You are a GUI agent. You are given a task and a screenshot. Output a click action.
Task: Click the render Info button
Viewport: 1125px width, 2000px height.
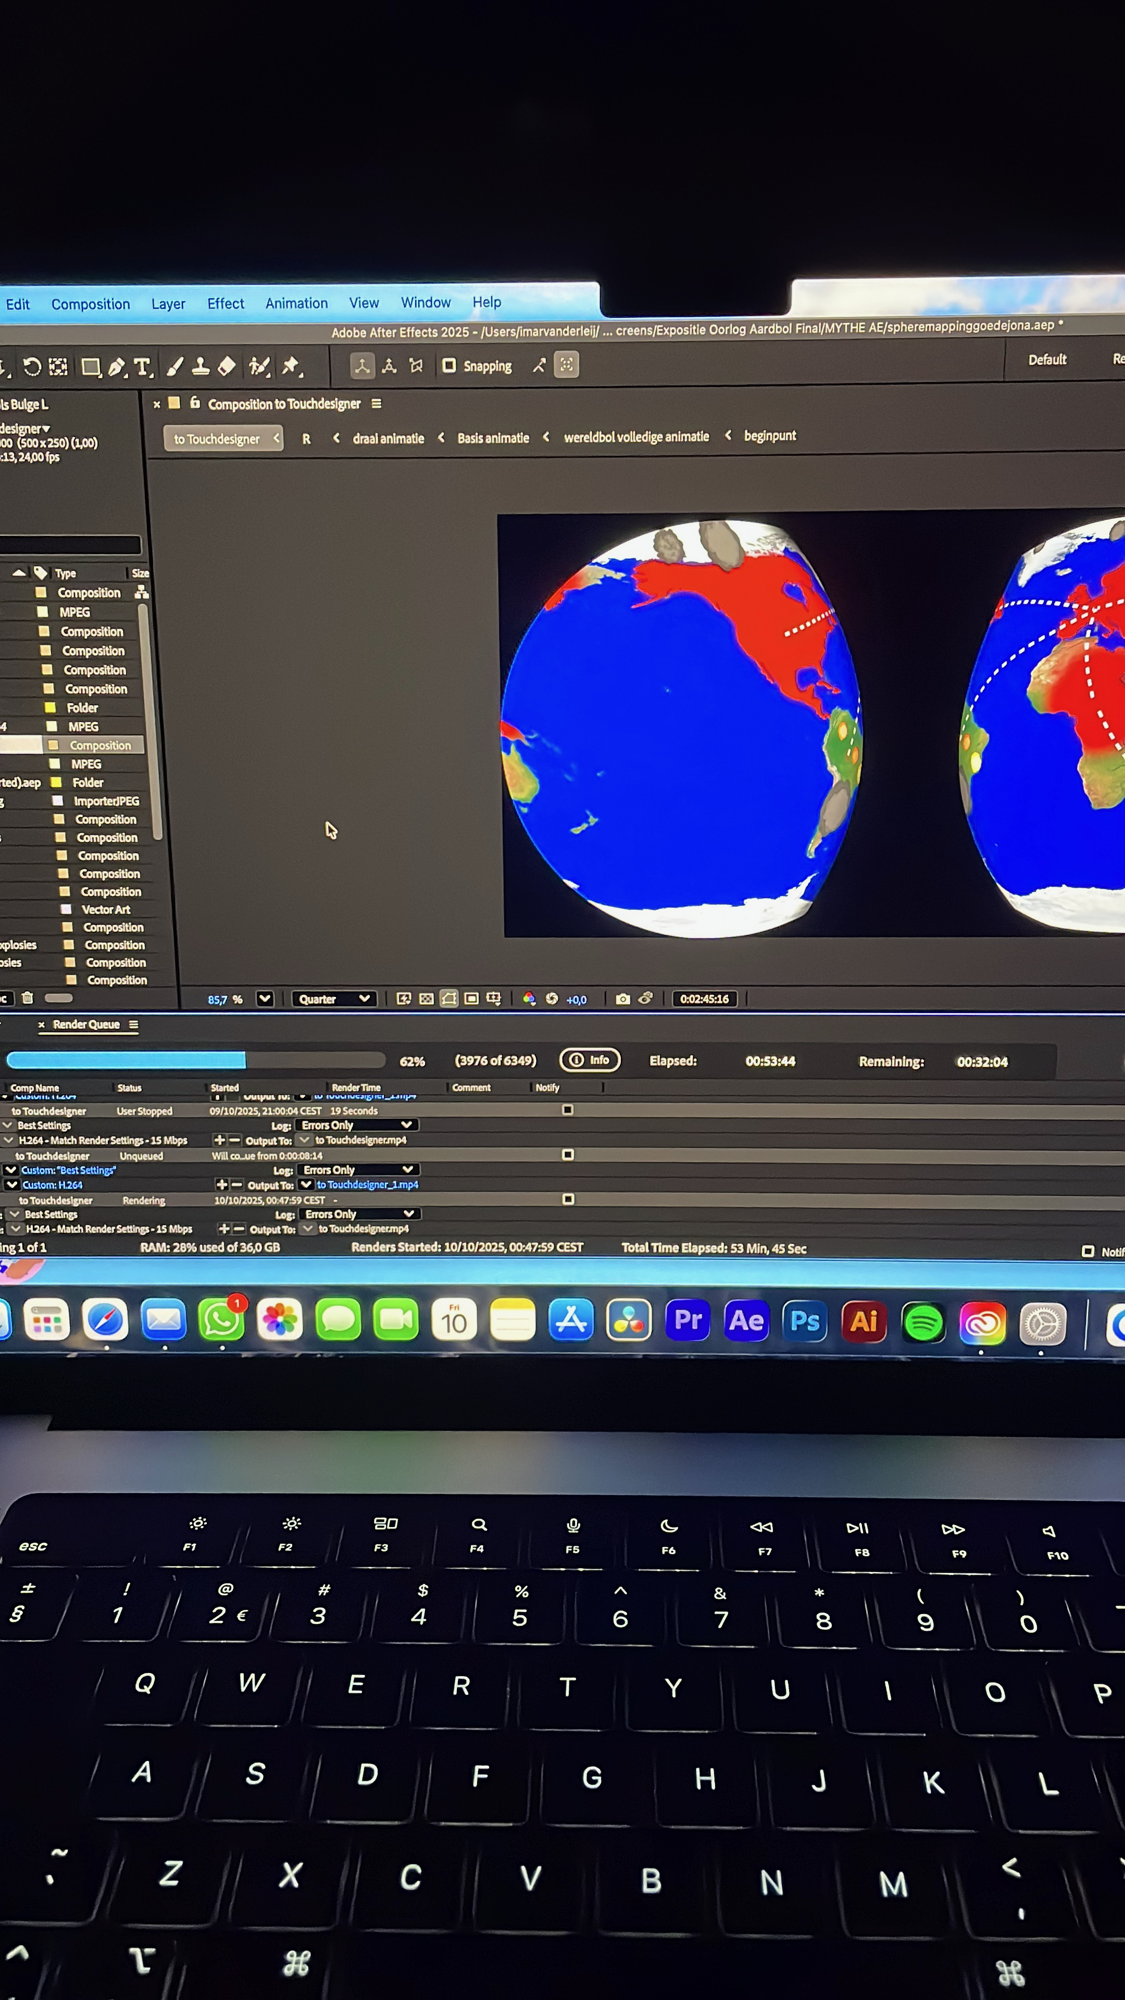(590, 1060)
